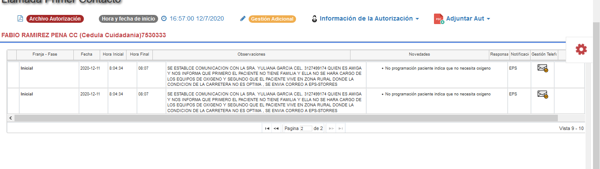
Task: Click the horizontal scrollbar under the table
Action: click(x=286, y=118)
